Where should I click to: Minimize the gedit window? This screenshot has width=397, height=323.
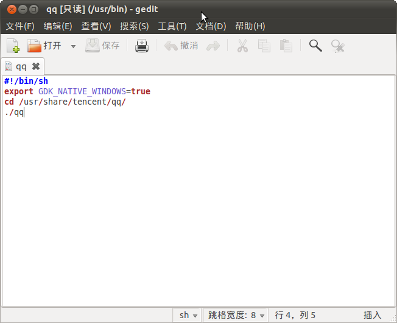pos(23,10)
